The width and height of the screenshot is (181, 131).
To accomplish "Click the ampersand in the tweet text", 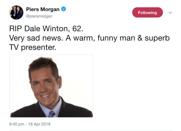I will point(140,38).
